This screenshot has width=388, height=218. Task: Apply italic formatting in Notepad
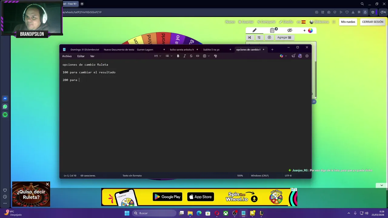tap(185, 56)
